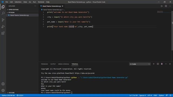
Task: Kill the terminal with trash icon
Action: click(x=162, y=64)
